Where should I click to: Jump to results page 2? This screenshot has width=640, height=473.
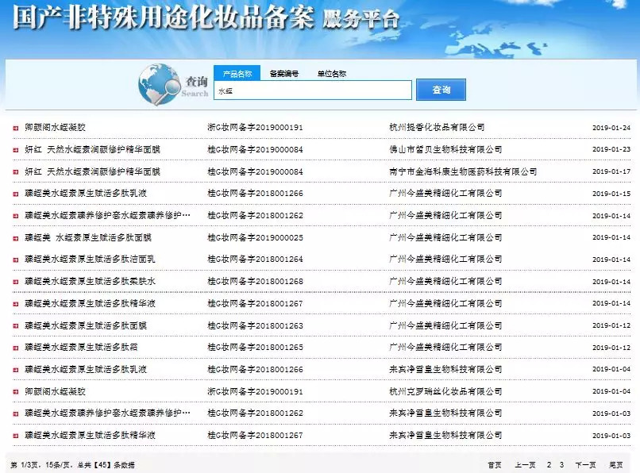click(x=549, y=465)
